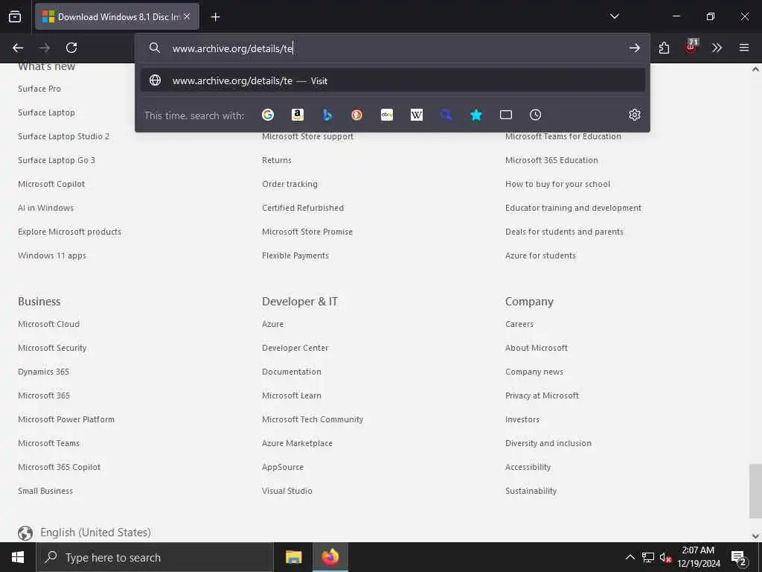
Task: Open Deals for students and parents
Action: click(564, 232)
